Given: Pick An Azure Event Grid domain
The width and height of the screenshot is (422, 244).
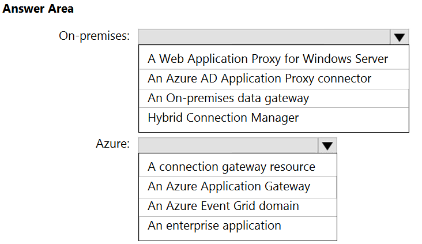Looking at the screenshot, I should coord(238,207).
